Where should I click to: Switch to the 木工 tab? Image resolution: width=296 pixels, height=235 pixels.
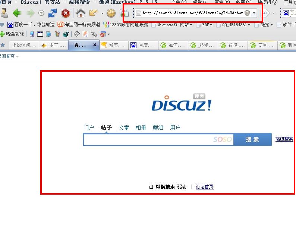pyautogui.click(x=54, y=45)
